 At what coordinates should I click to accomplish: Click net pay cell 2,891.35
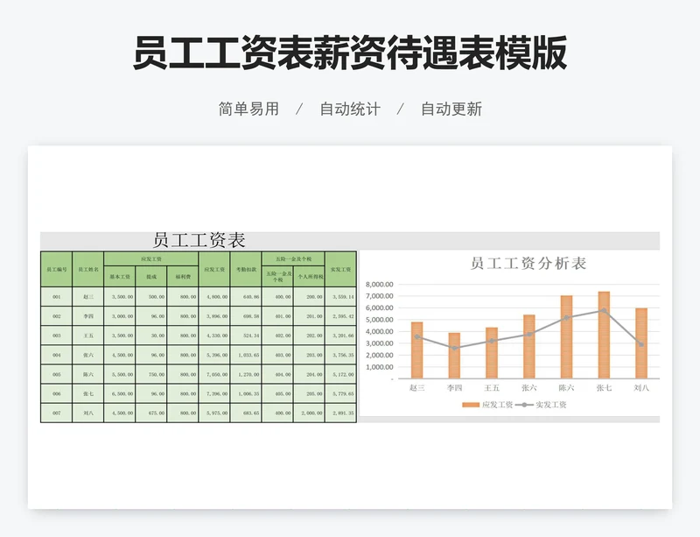(x=340, y=413)
